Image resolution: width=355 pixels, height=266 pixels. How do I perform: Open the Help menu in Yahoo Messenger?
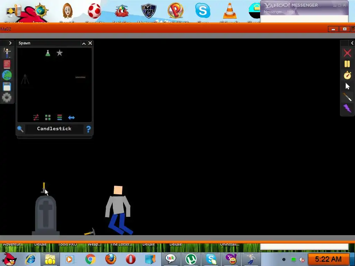click(x=291, y=12)
